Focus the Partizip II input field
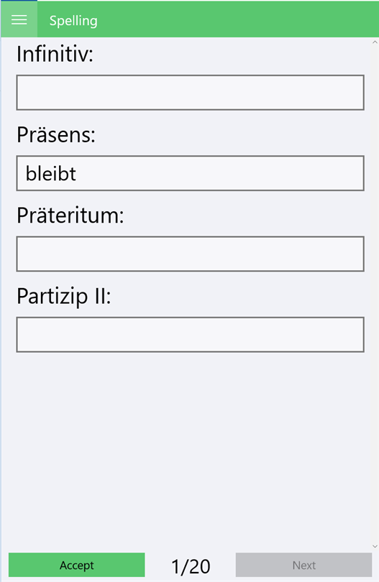The height and width of the screenshot is (582, 379). tap(190, 334)
